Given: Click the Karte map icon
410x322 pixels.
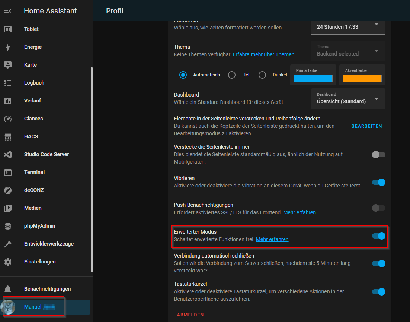Looking at the screenshot, I should (8, 65).
